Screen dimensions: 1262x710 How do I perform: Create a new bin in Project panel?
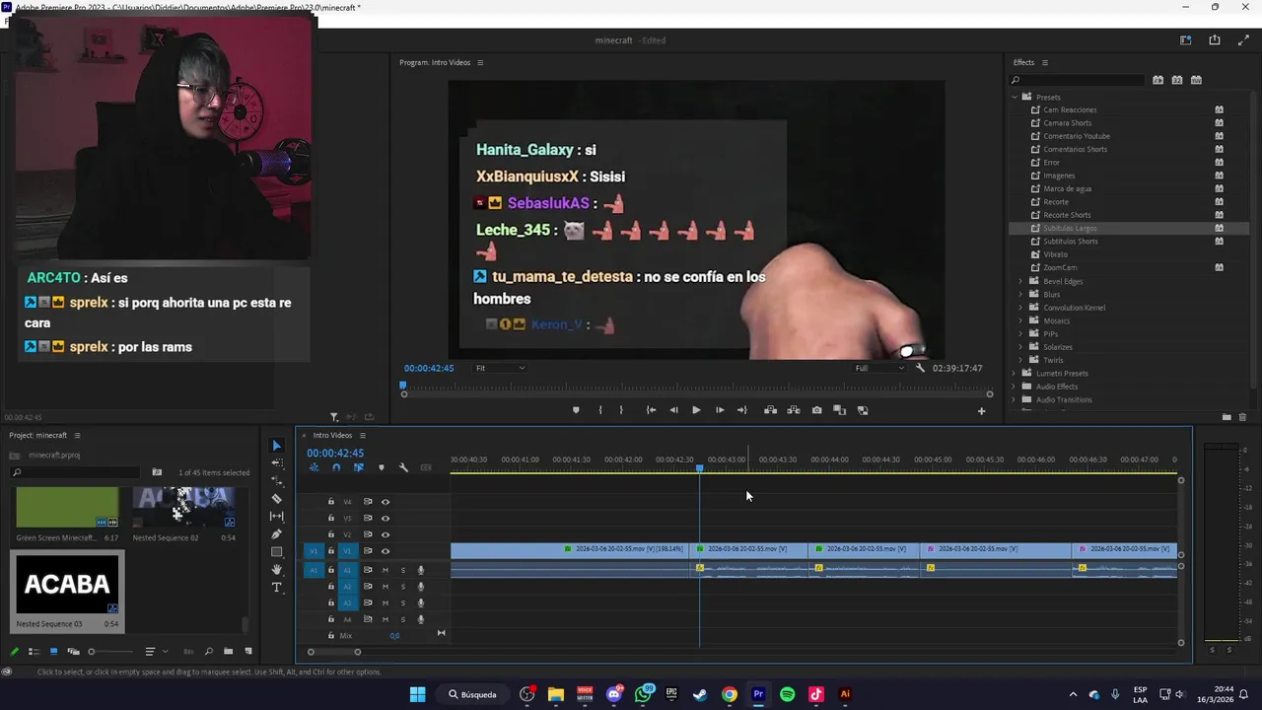tap(228, 651)
